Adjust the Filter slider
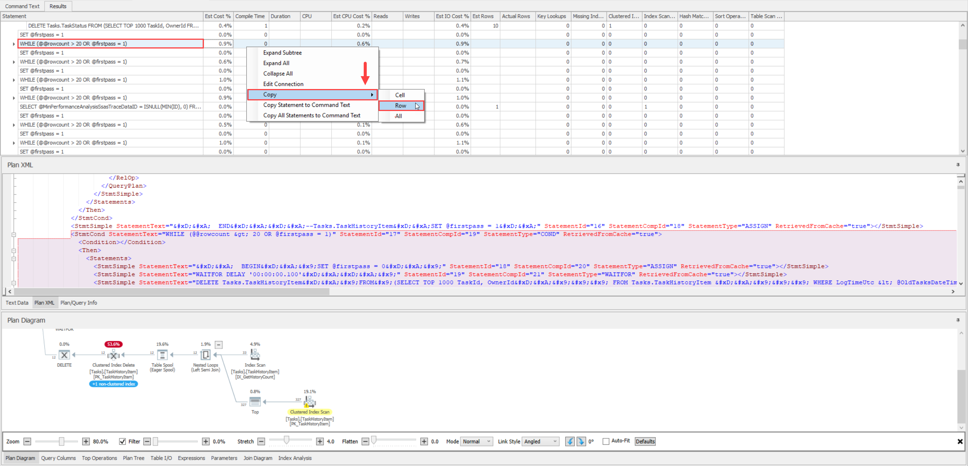Viewport: 968px width, 466px height. 155,441
